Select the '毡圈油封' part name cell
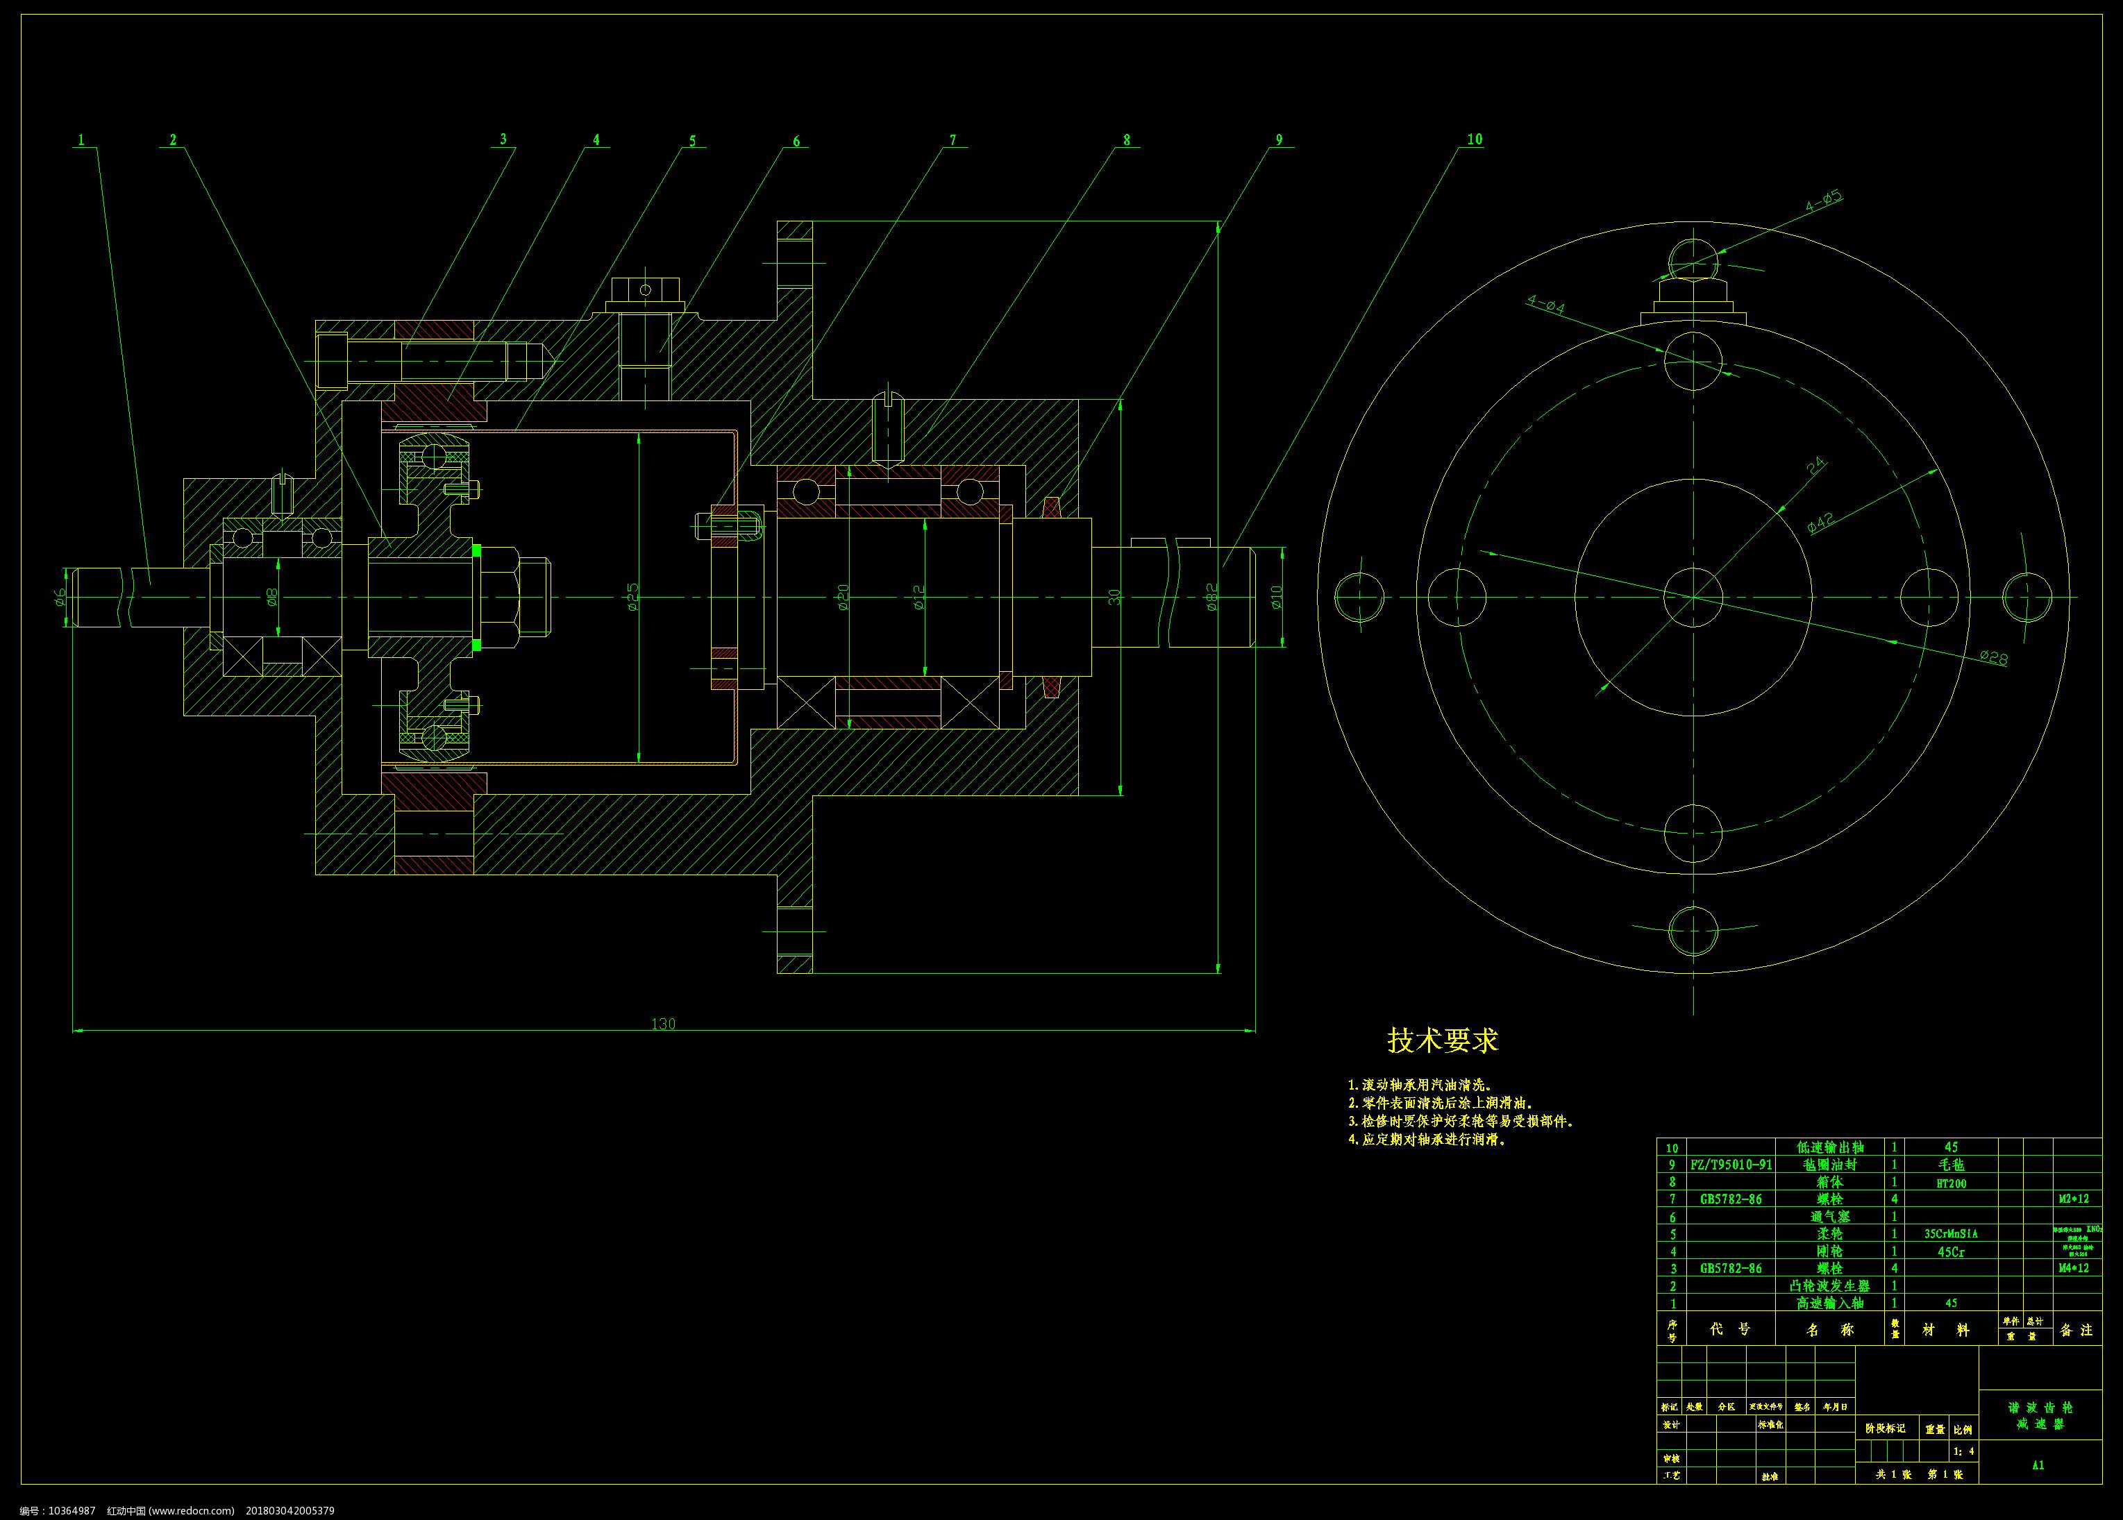Image resolution: width=2123 pixels, height=1520 pixels. click(1830, 1165)
